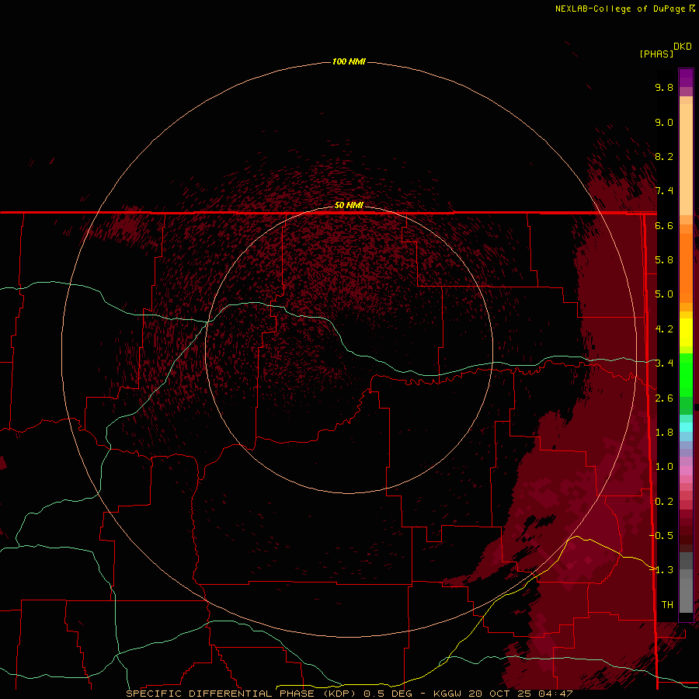The image size is (699, 699).
Task: Click the 0.5 DEG elevation text
Action: (388, 694)
